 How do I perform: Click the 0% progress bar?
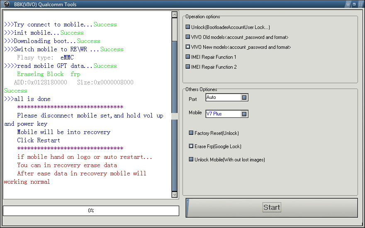(91, 211)
